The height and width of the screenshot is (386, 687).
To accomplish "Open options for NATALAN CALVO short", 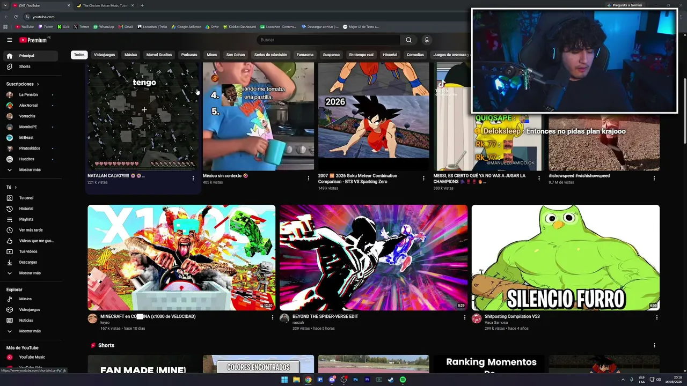I will [x=193, y=178].
